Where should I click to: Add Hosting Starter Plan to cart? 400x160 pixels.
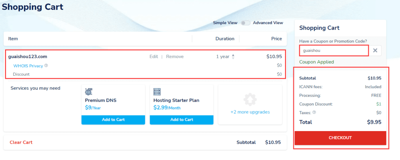coord(182,119)
